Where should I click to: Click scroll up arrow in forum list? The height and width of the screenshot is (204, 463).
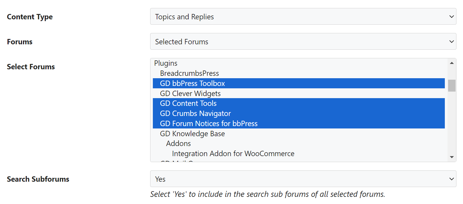pyautogui.click(x=452, y=63)
